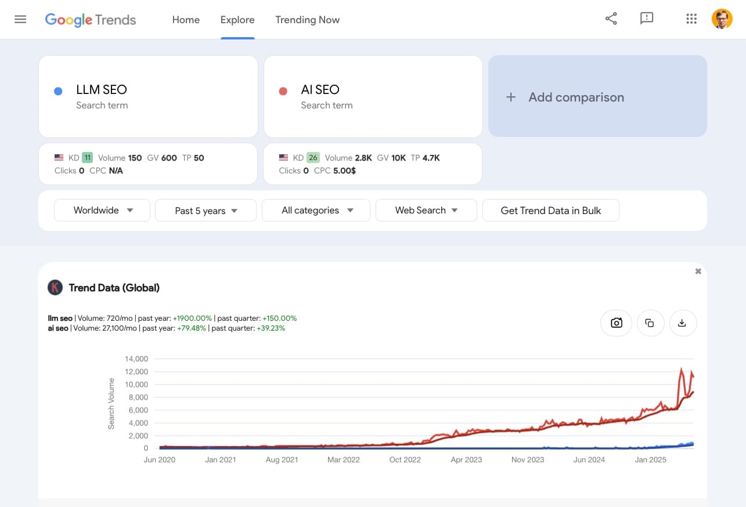The height and width of the screenshot is (507, 746).
Task: Click the Jun 2020 axis label
Action: (x=159, y=459)
